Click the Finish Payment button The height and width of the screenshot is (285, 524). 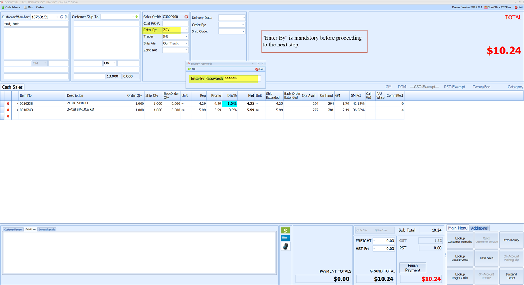[x=412, y=268]
